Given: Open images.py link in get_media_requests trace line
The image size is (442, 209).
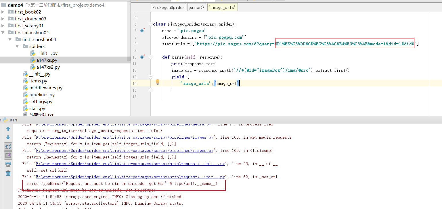Looking at the screenshot, I should (125, 137).
